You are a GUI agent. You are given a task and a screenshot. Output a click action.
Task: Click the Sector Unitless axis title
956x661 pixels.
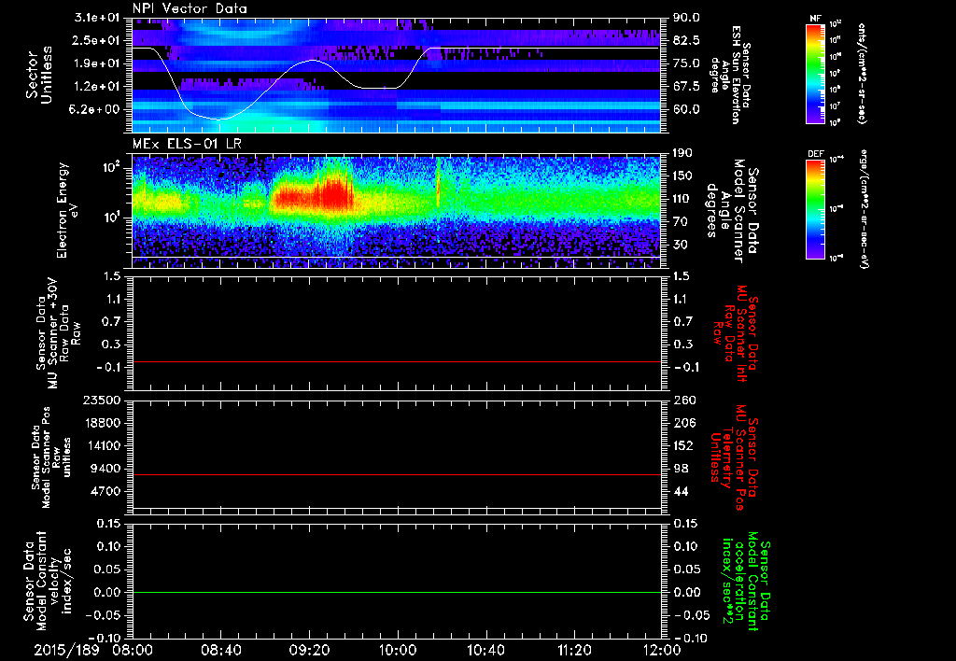(39, 75)
